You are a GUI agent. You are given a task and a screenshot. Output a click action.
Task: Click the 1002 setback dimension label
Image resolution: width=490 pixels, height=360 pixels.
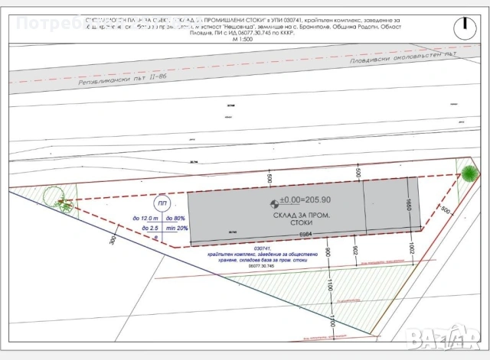coord(411,248)
